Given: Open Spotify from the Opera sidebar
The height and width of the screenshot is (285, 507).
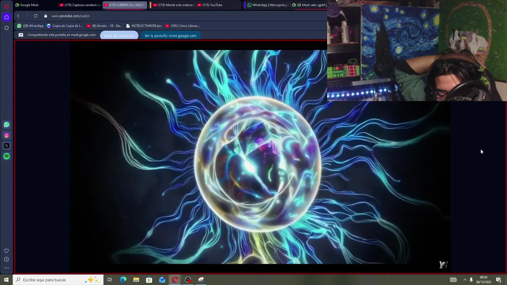Looking at the screenshot, I should pos(6,156).
